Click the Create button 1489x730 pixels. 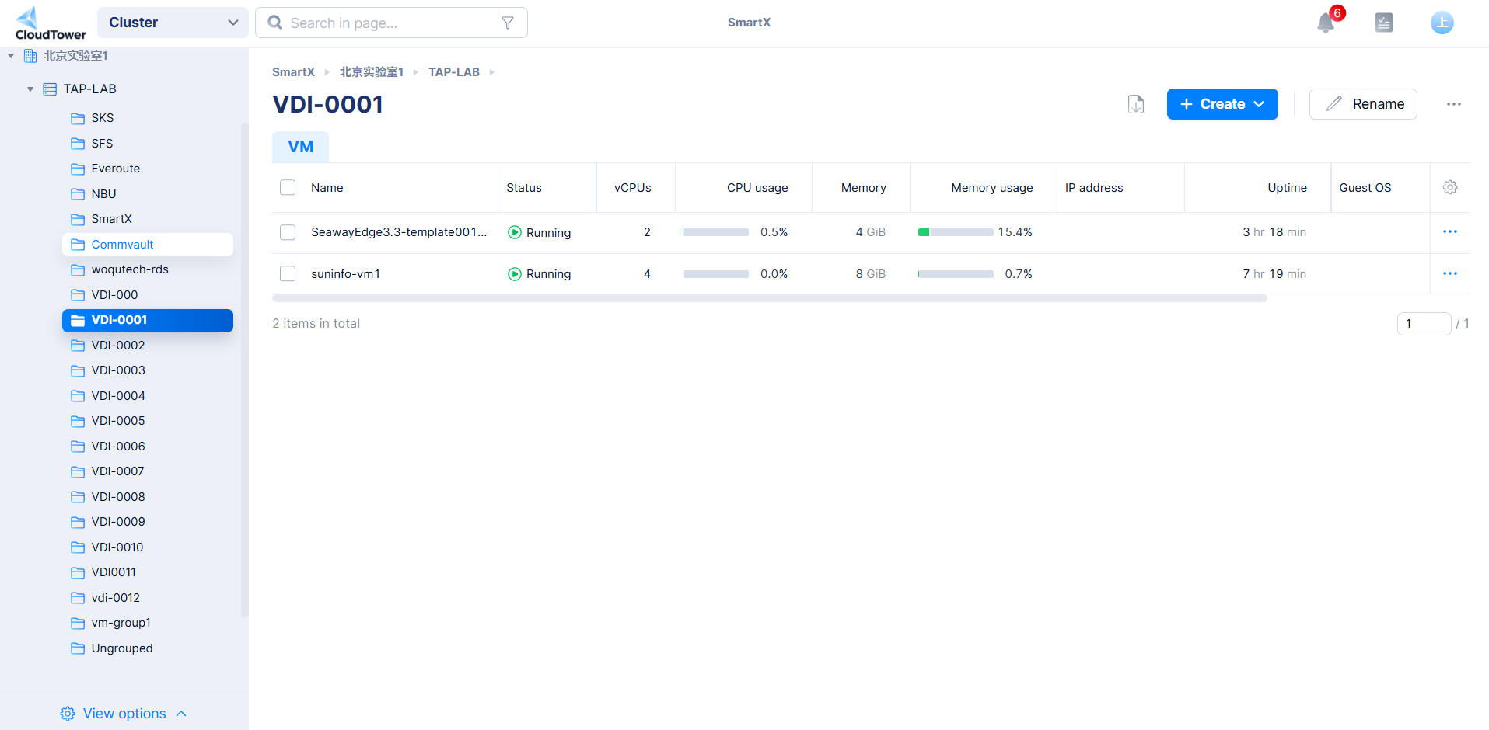click(x=1222, y=104)
